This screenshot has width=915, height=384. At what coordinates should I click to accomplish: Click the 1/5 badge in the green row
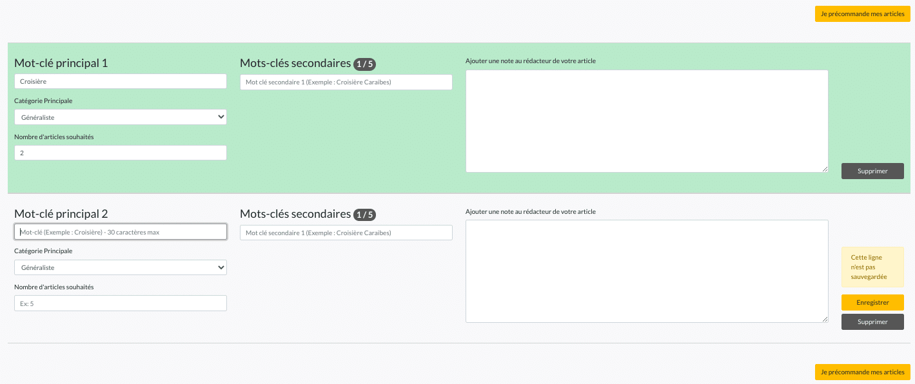[365, 64]
